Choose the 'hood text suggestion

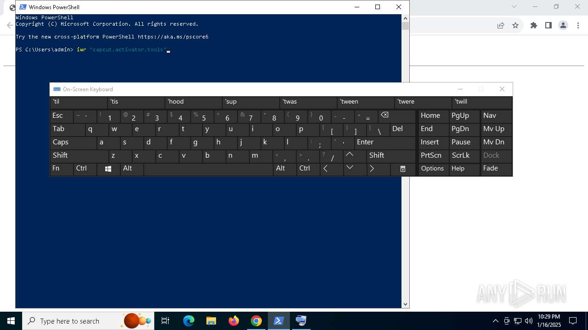(193, 102)
